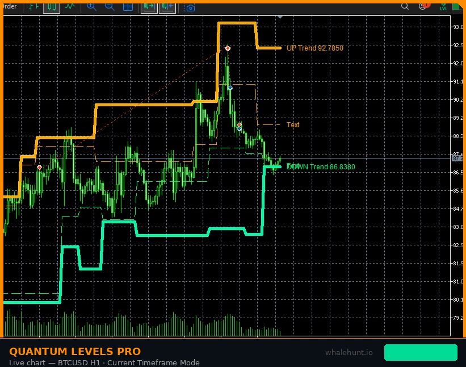Screen dimensions: 466x367
Task: Click the New Order button
Action: click(x=10, y=7)
